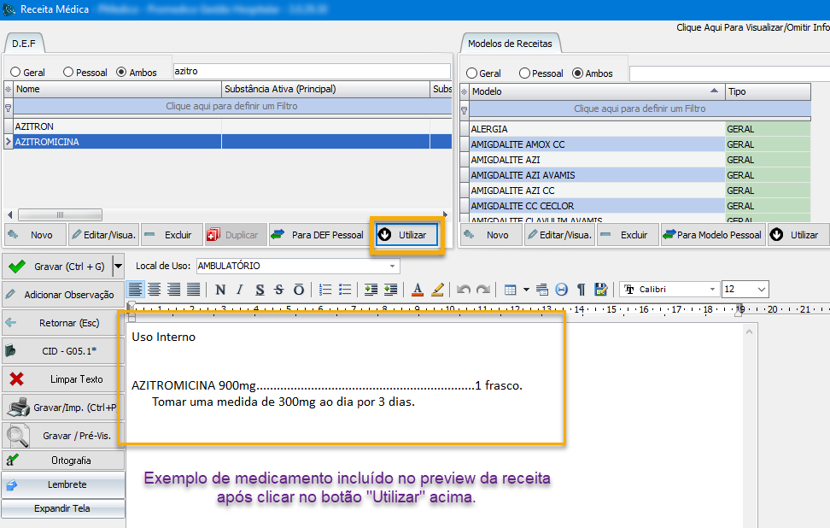
Task: Open the Modelos de Receitas tab
Action: (x=510, y=43)
